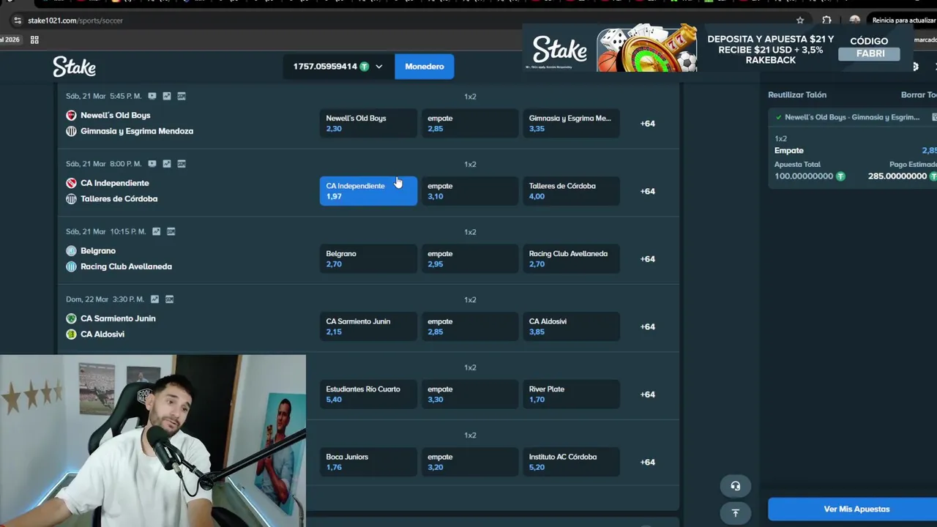Bookmark page with the browser star icon
This screenshot has width=937, height=527.
coord(800,20)
